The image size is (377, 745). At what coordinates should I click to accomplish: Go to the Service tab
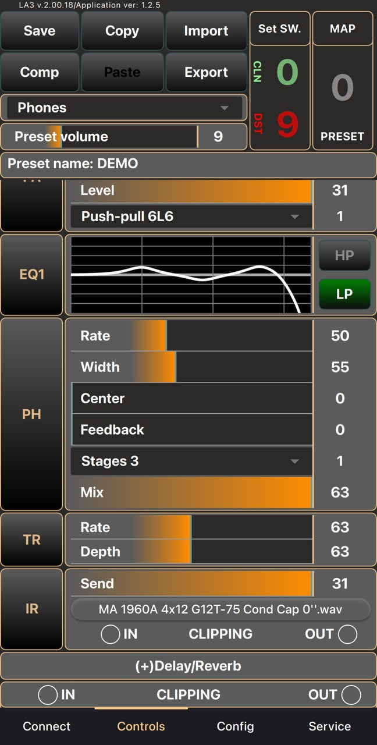[x=329, y=726]
